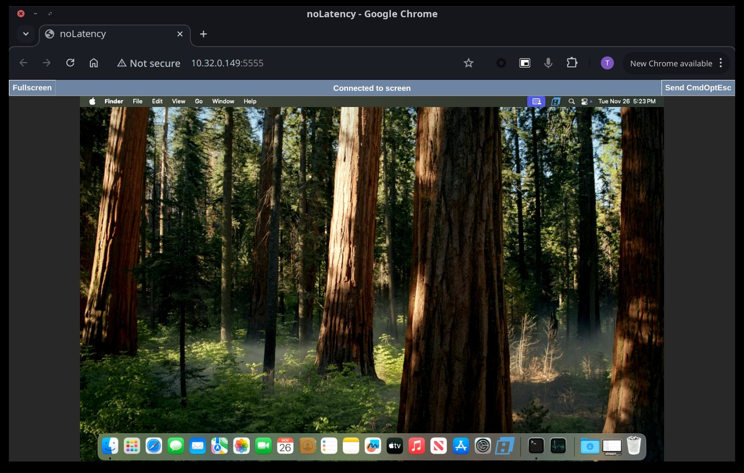744x473 pixels.
Task: Launch Notes from the dock
Action: (351, 446)
